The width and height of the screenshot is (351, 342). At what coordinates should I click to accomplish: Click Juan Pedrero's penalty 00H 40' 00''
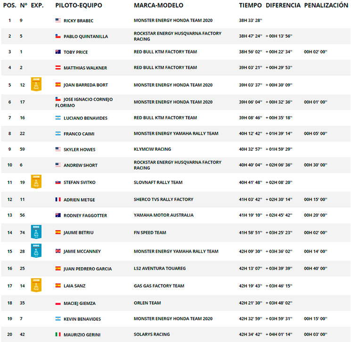point(315,269)
